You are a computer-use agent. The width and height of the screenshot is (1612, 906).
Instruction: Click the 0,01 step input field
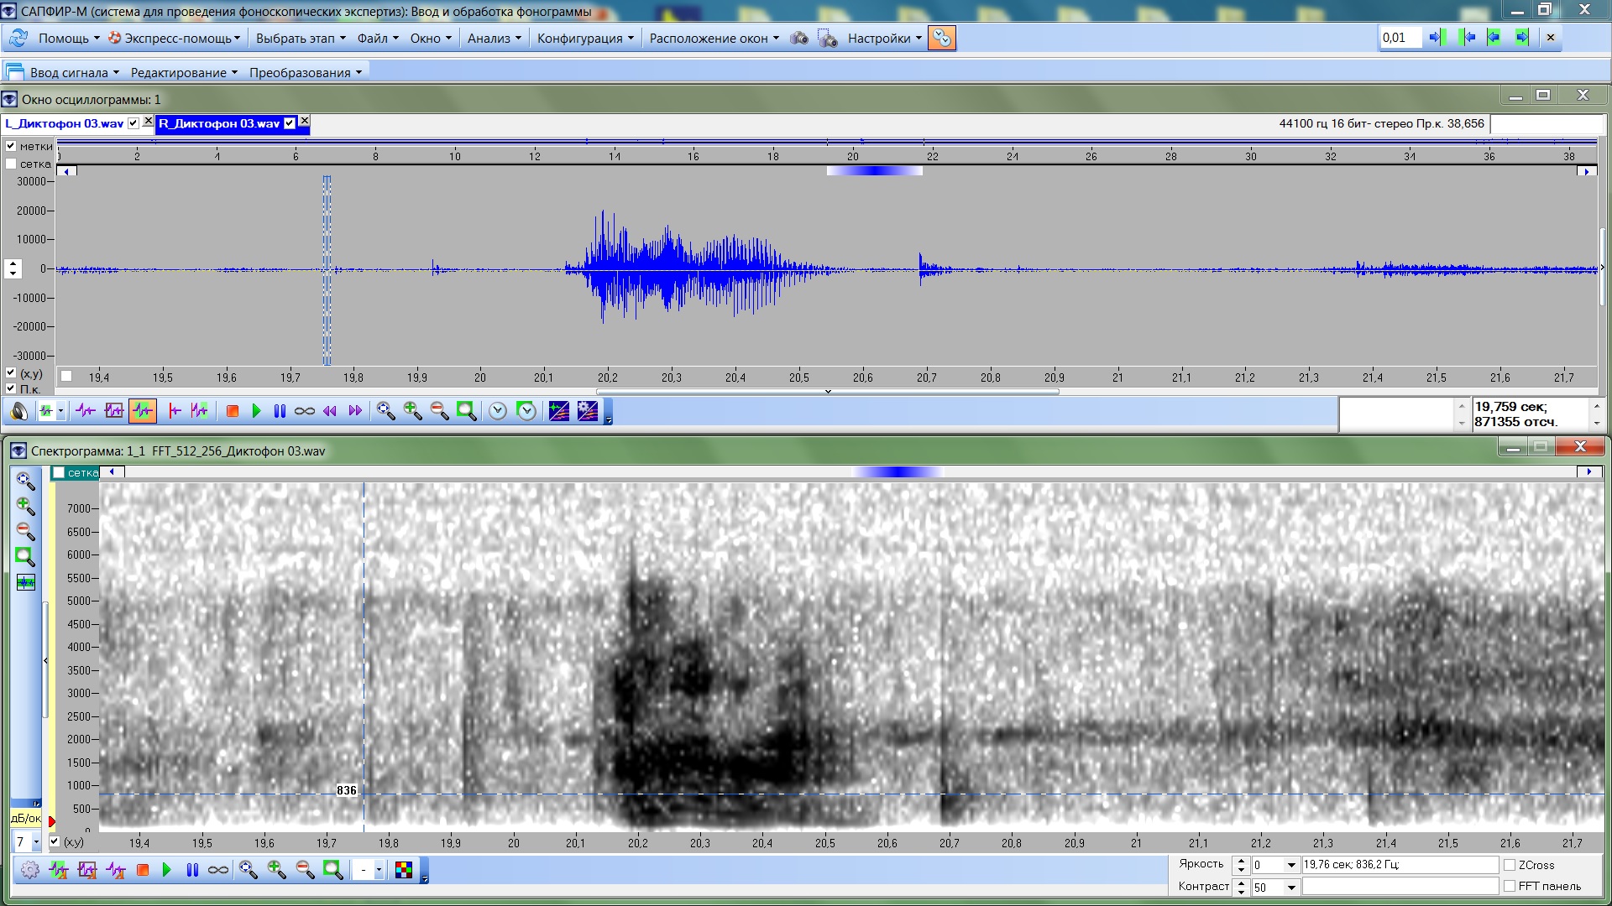click(1400, 38)
